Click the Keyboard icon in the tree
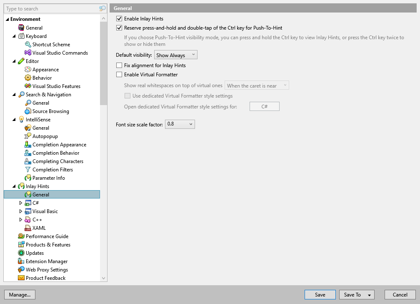The height and width of the screenshot is (304, 420). point(21,36)
